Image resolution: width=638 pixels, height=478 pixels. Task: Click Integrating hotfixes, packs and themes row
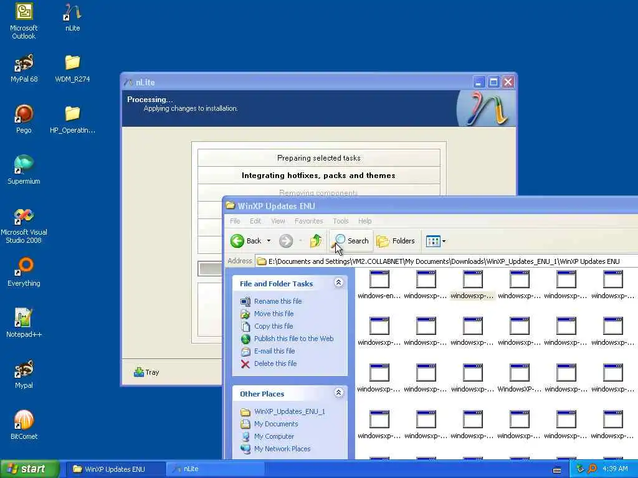click(318, 175)
